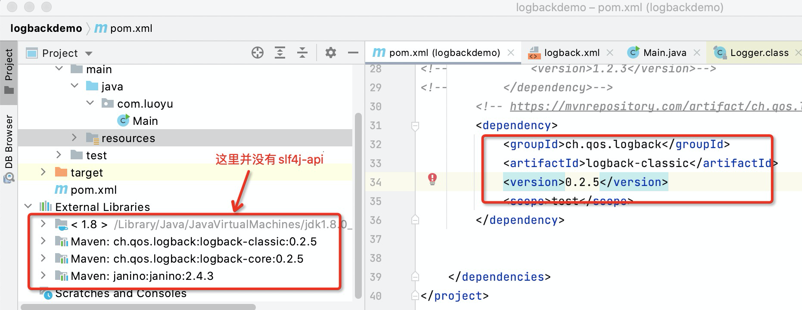The height and width of the screenshot is (310, 802).
Task: Collapse External Libraries node
Action: point(28,207)
